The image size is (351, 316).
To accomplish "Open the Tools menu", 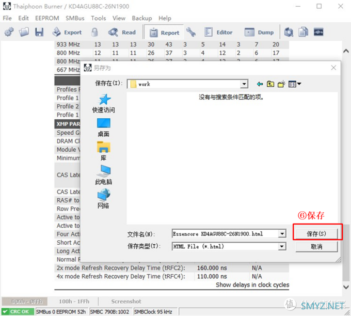I will 98,18.
